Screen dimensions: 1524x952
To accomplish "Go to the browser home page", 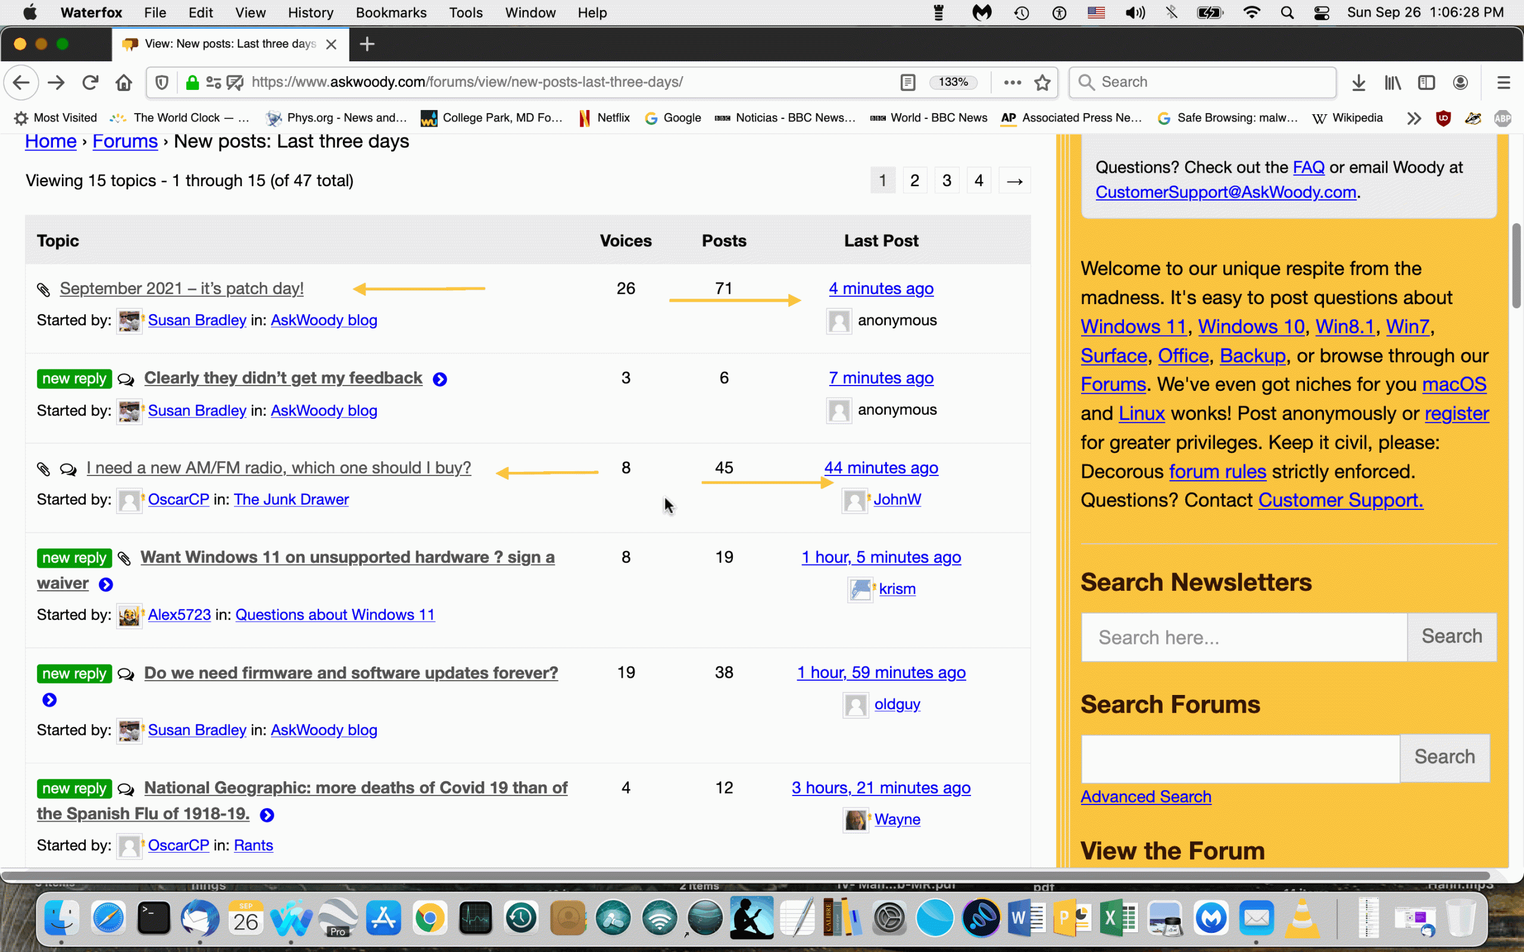I will click(x=124, y=83).
